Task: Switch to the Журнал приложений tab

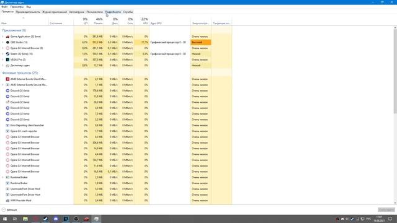Action: (55, 12)
